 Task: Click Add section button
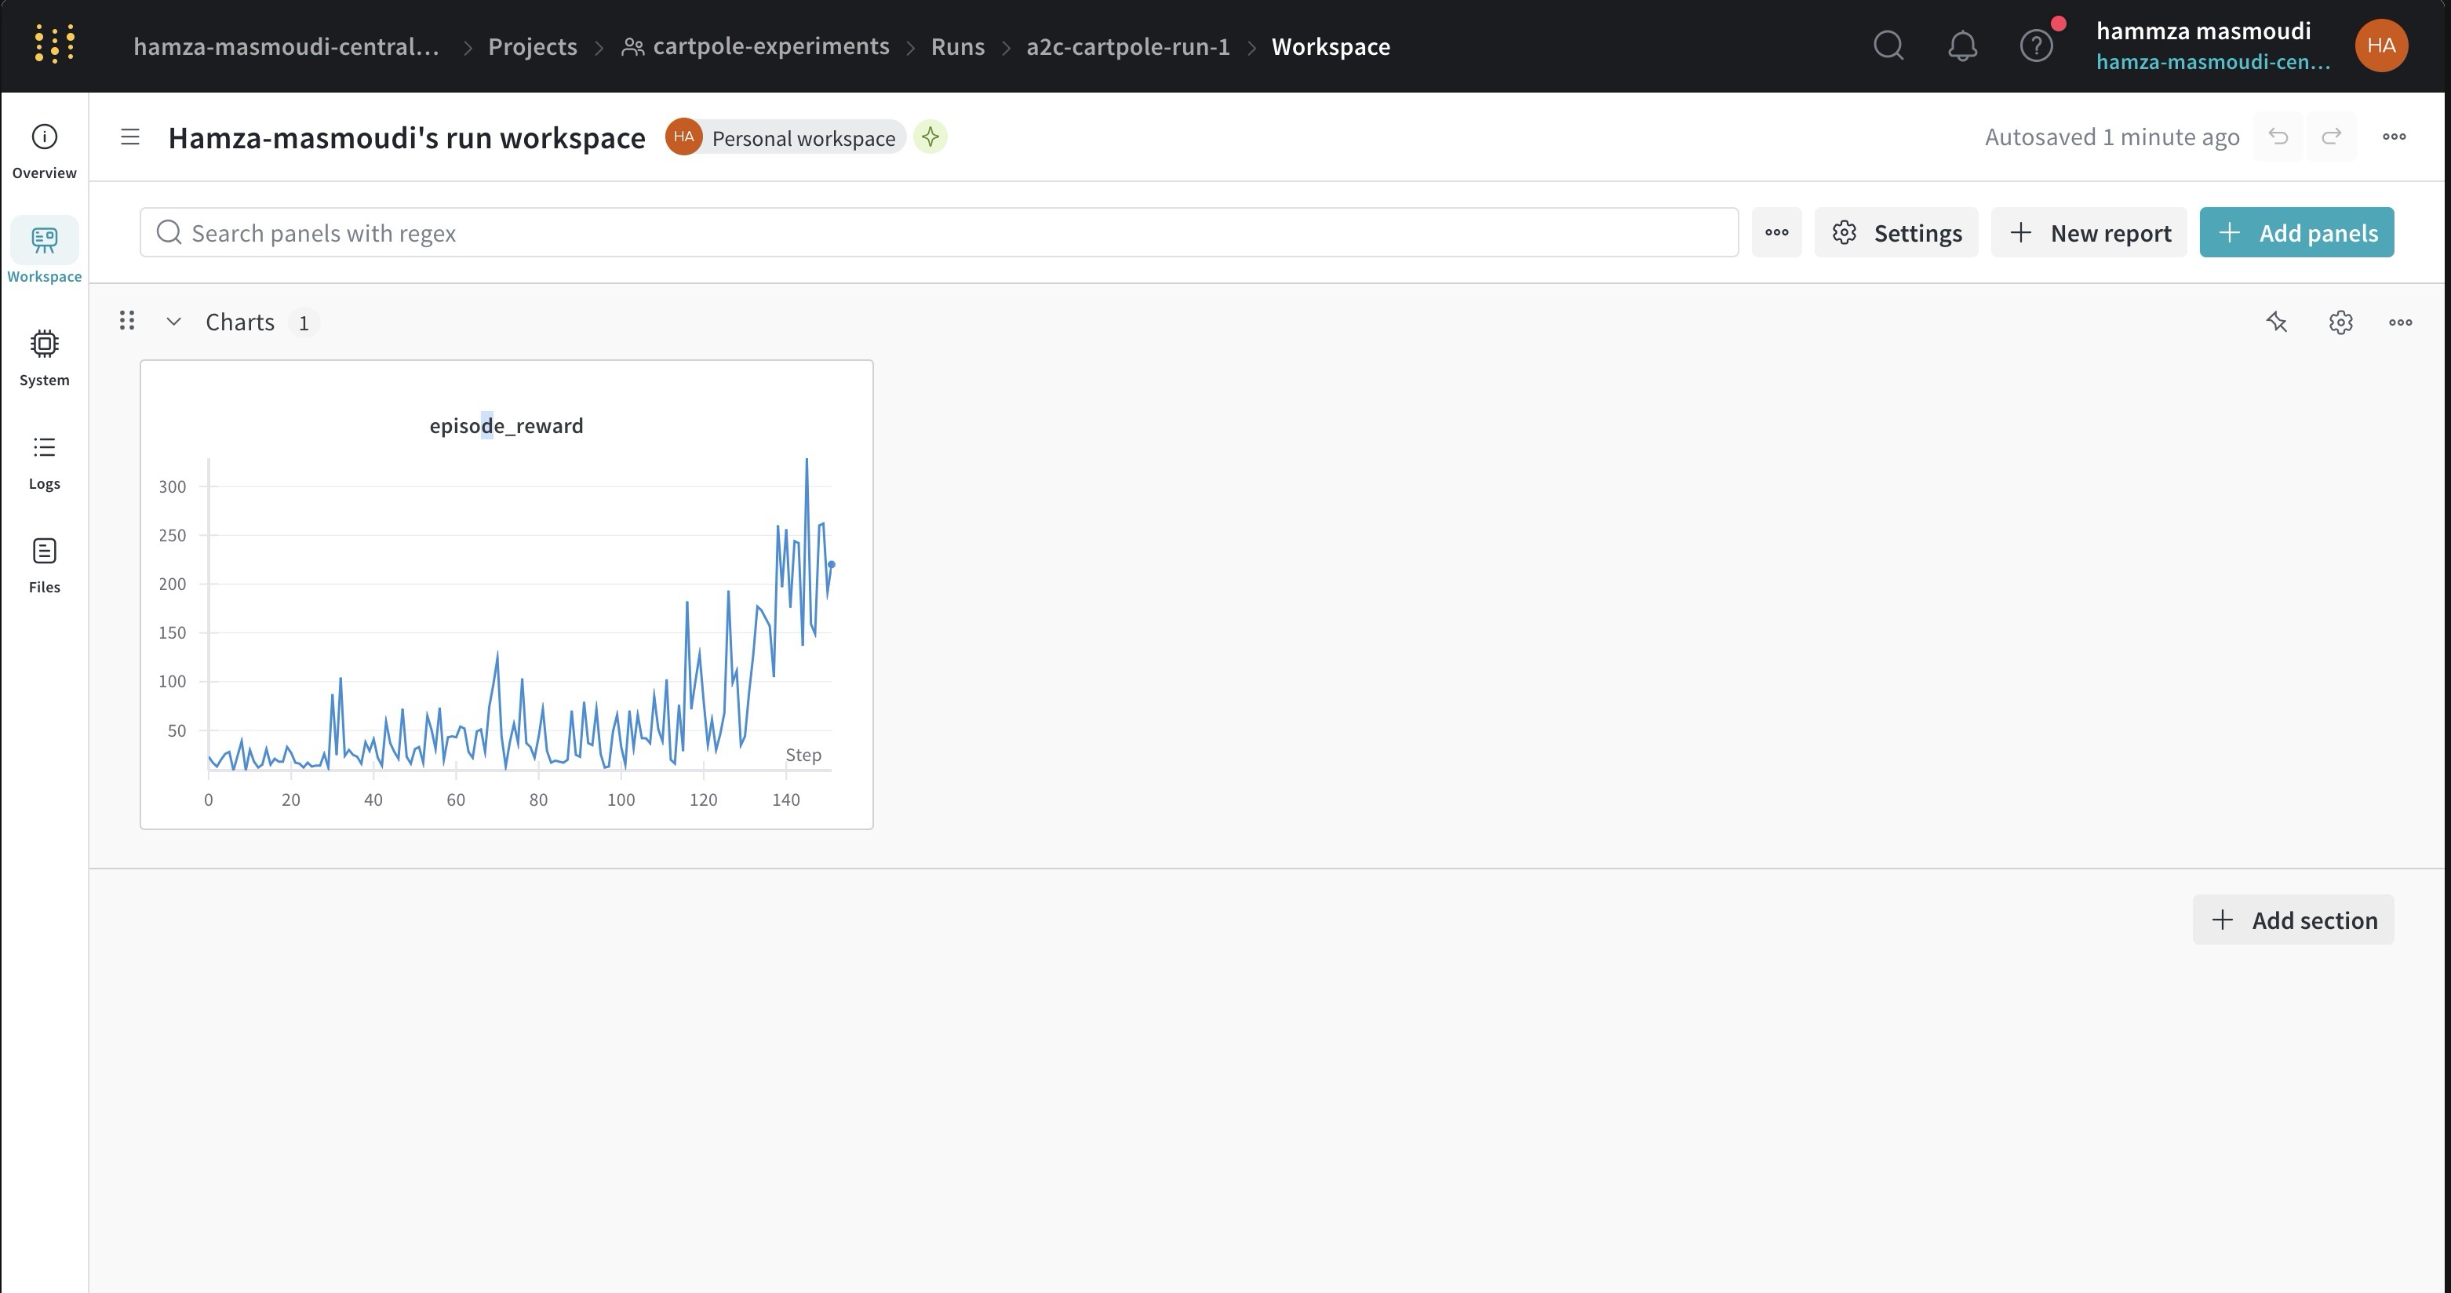(2293, 919)
